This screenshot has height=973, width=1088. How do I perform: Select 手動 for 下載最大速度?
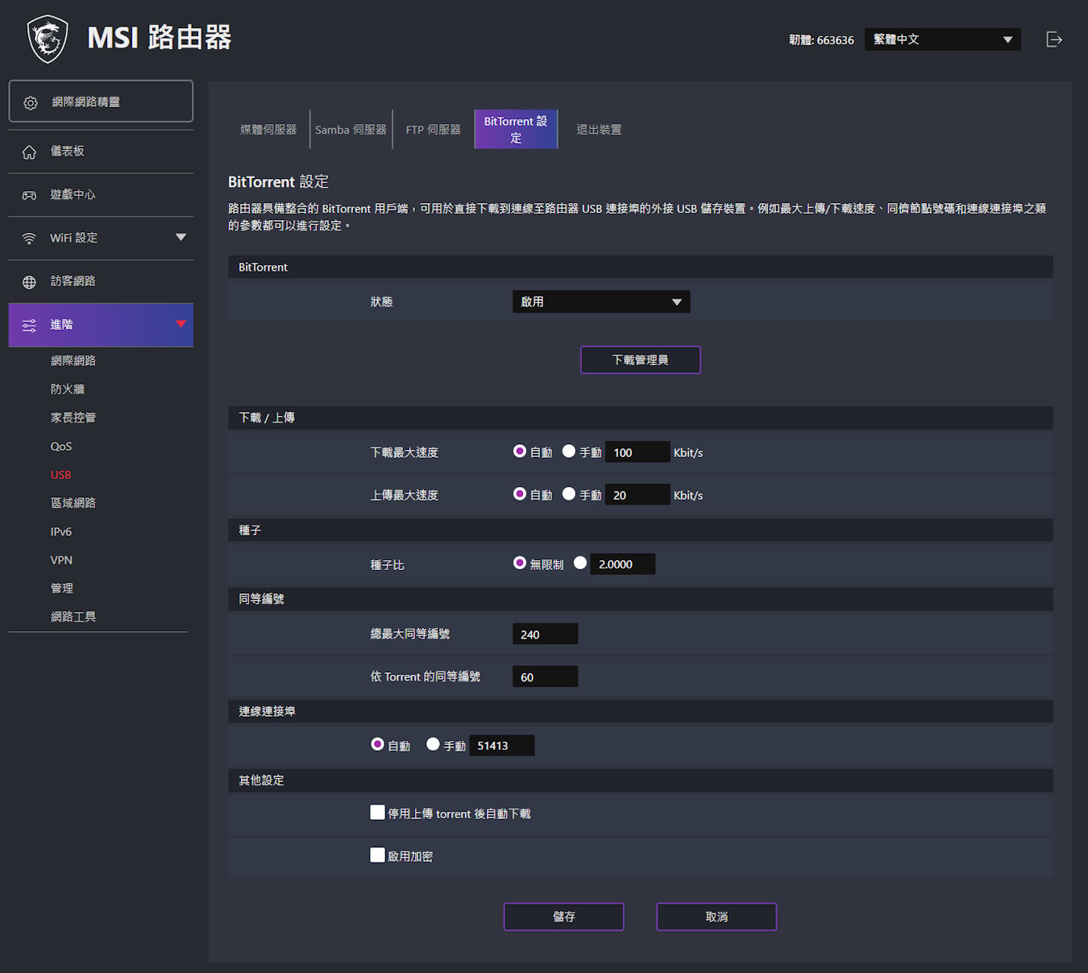tap(569, 451)
